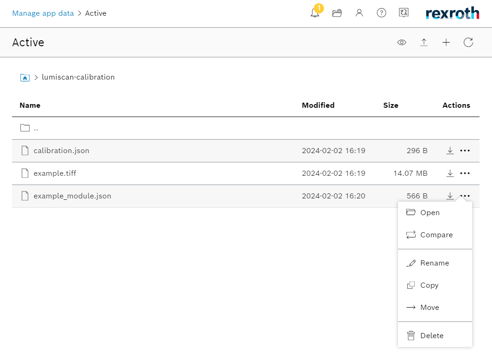Click the rexroth logo
The image size is (492, 358).
point(452,13)
